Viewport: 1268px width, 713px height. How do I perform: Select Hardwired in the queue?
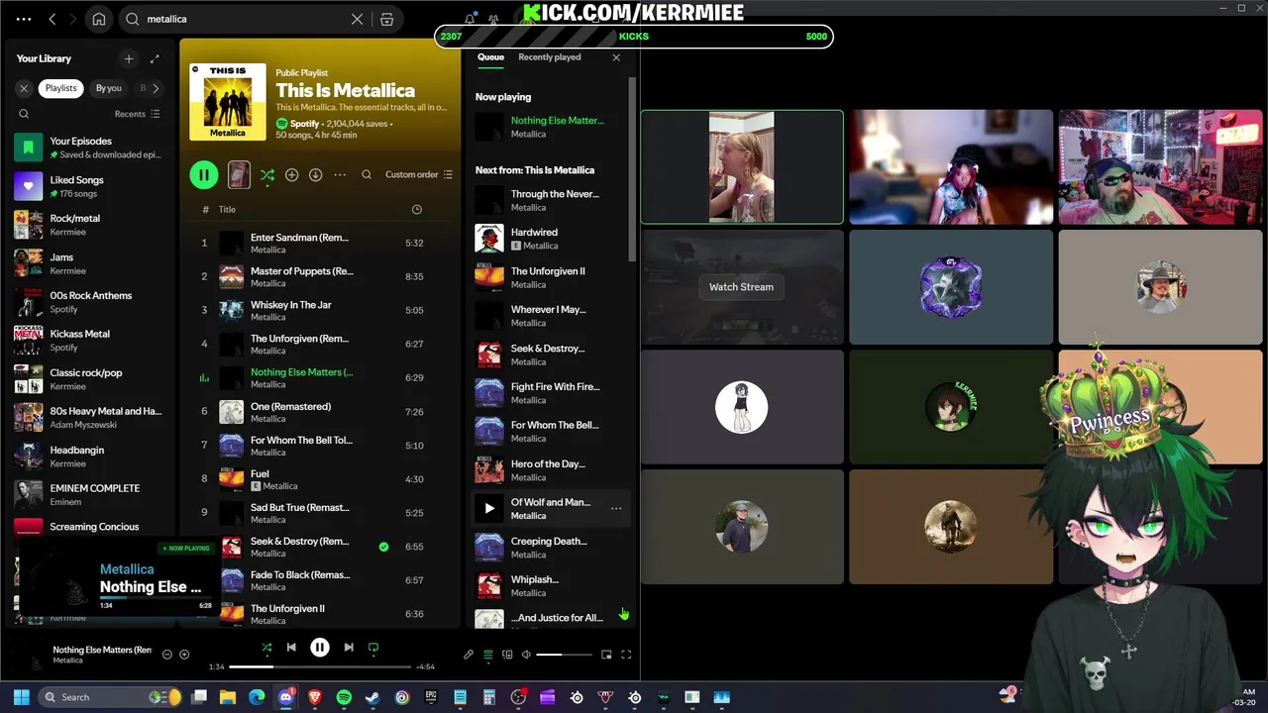point(549,239)
